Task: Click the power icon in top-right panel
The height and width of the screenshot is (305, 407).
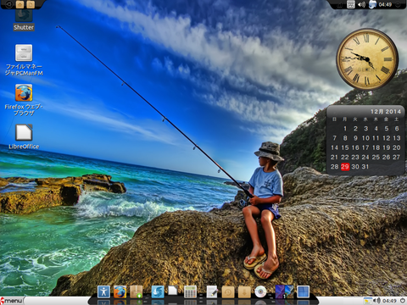Action: (398, 4)
